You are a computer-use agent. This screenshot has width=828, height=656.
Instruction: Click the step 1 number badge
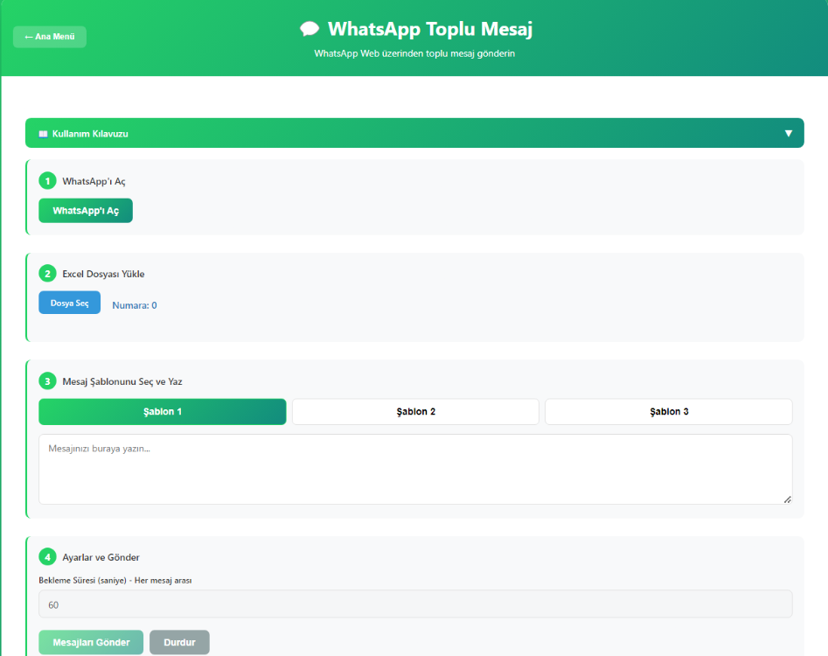click(x=47, y=181)
